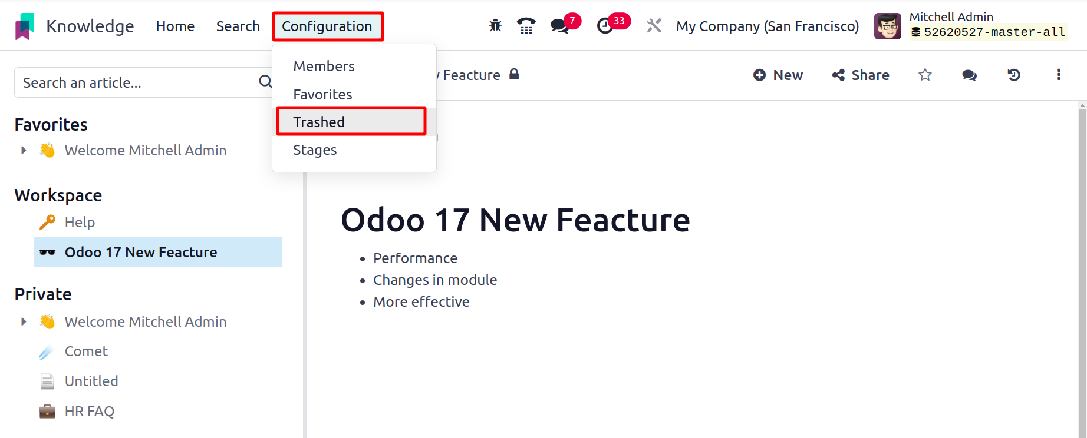Toggle the favorite star for this article

pos(925,75)
